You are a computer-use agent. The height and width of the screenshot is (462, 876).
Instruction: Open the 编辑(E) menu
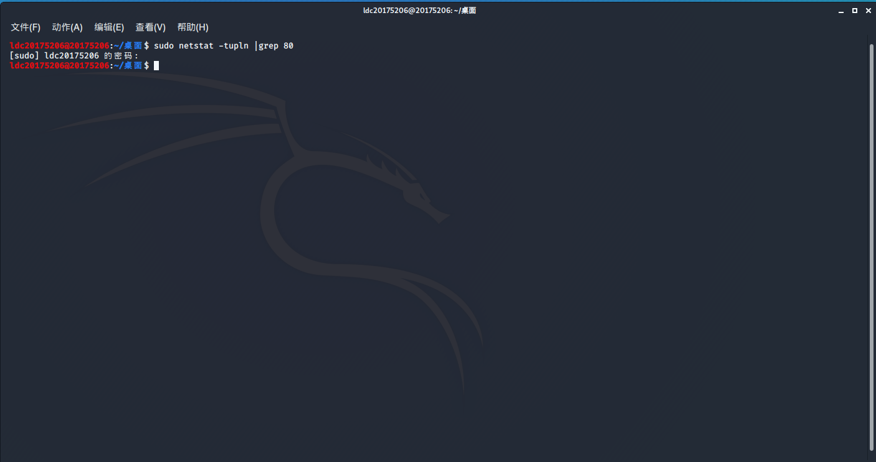pyautogui.click(x=109, y=27)
